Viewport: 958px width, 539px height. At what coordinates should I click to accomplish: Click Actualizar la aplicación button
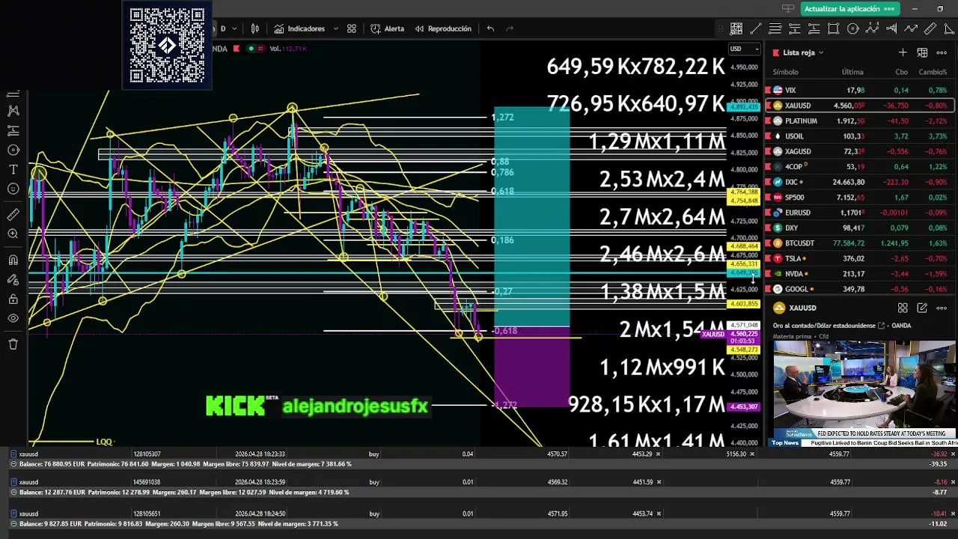(x=849, y=9)
